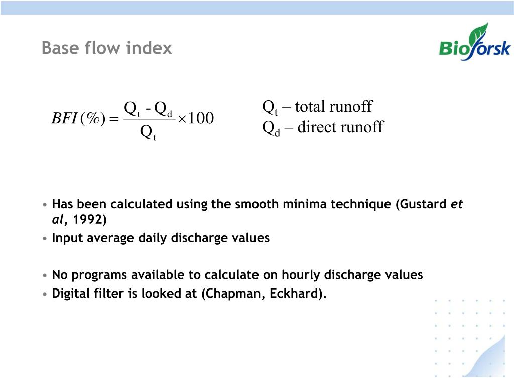Click the 'Qt – total runoff' definition
Image resolution: width=514 pixels, height=386 pixels.
(317, 107)
